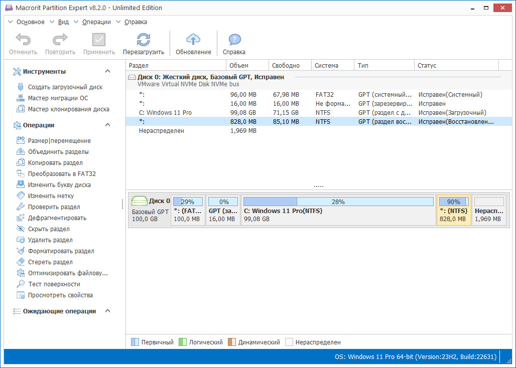Click the Удалить раздел icon
The image size is (516, 368).
21,240
